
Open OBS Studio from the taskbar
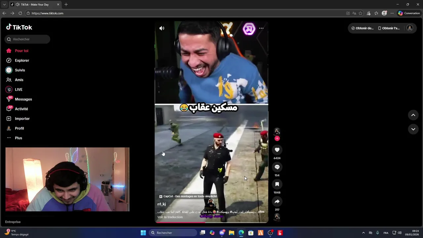coord(270,233)
